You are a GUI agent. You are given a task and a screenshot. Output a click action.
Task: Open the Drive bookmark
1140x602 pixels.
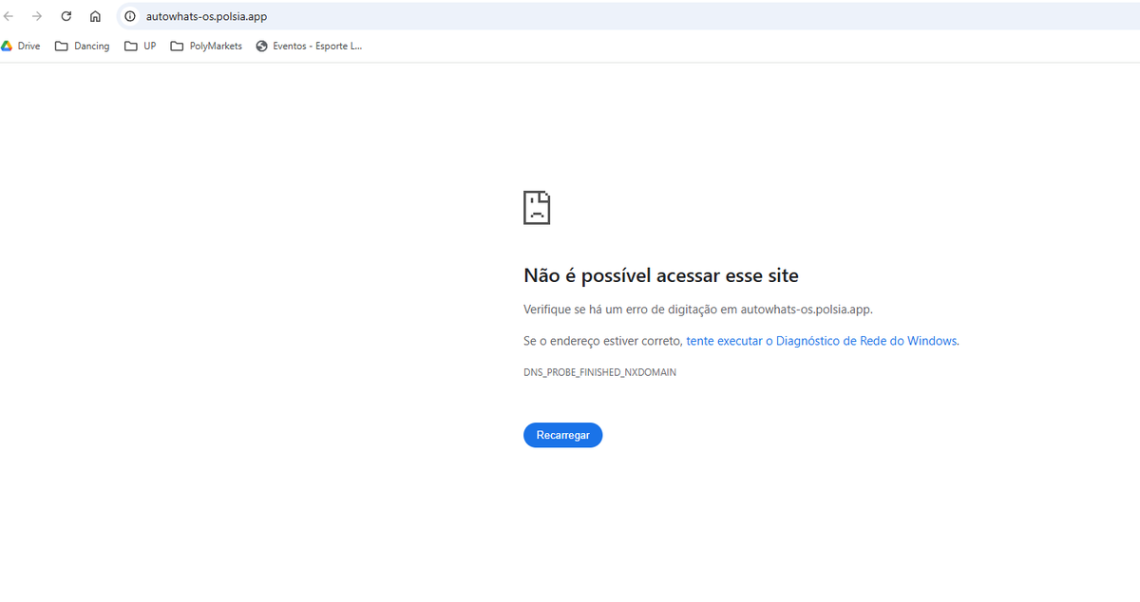pyautogui.click(x=21, y=46)
